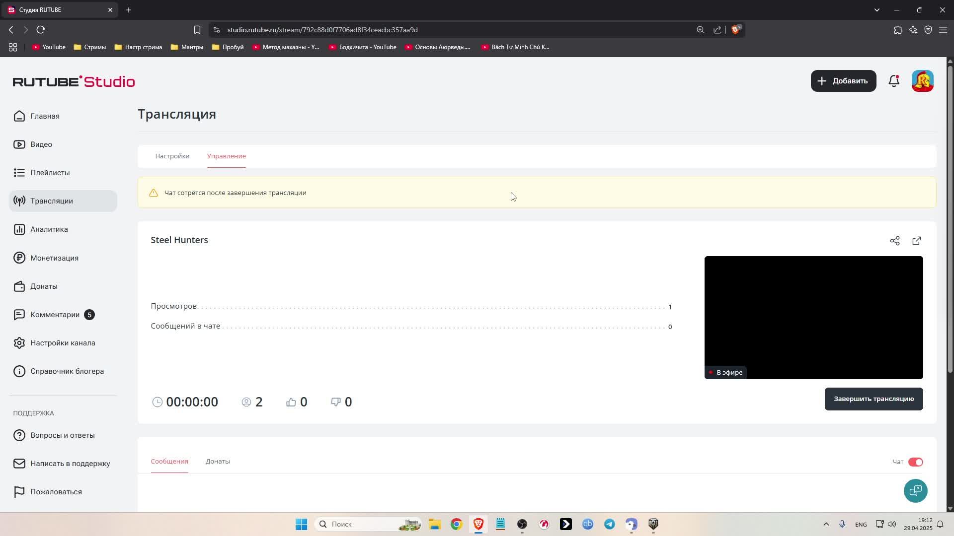Open stream in new window icon
Screen dimensions: 954x536
(x=916, y=241)
